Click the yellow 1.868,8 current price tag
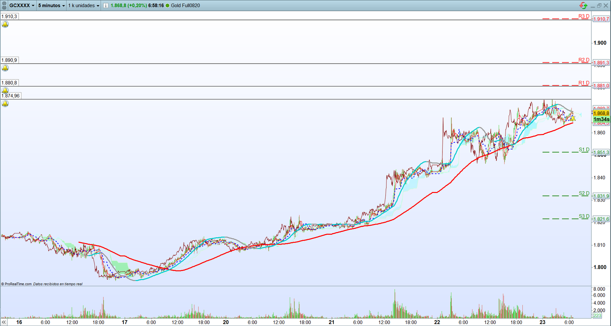Screen dimensions: 611x326 tap(601, 113)
